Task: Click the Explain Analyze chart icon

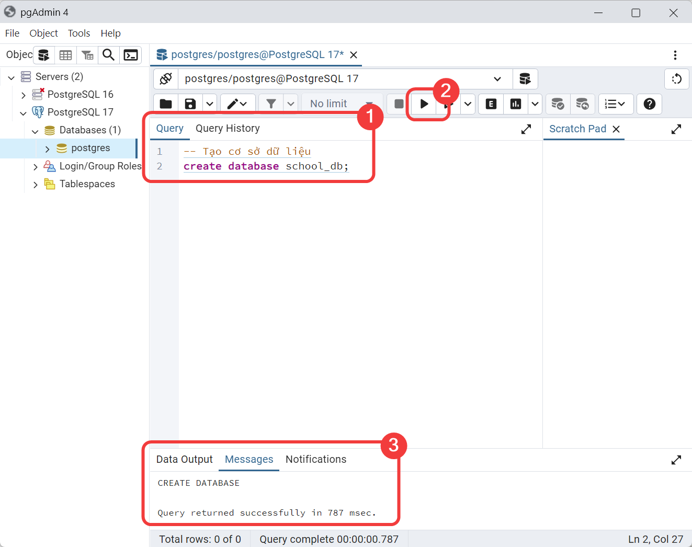Action: (x=516, y=104)
